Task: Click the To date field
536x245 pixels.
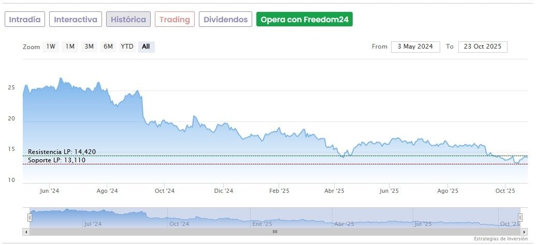Action: (x=483, y=47)
